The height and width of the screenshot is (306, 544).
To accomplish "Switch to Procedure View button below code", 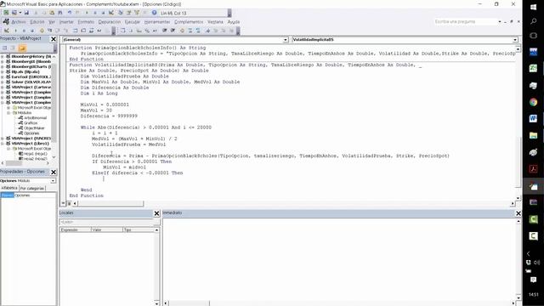I will tap(64, 203).
